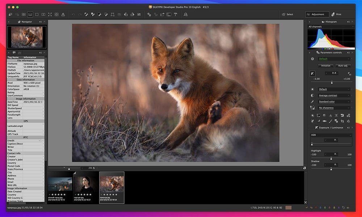The image size is (362, 217).
Task: Select the thumbnail grid view mode icon
Action: [24, 14]
